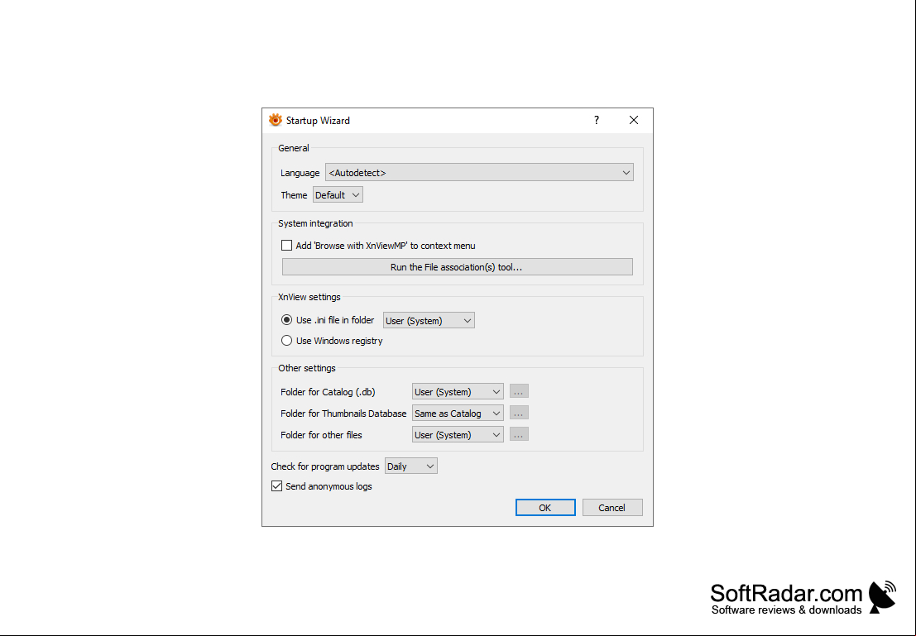Viewport: 916px width, 636px height.
Task: Confirm settings with OK button
Action: 545,508
